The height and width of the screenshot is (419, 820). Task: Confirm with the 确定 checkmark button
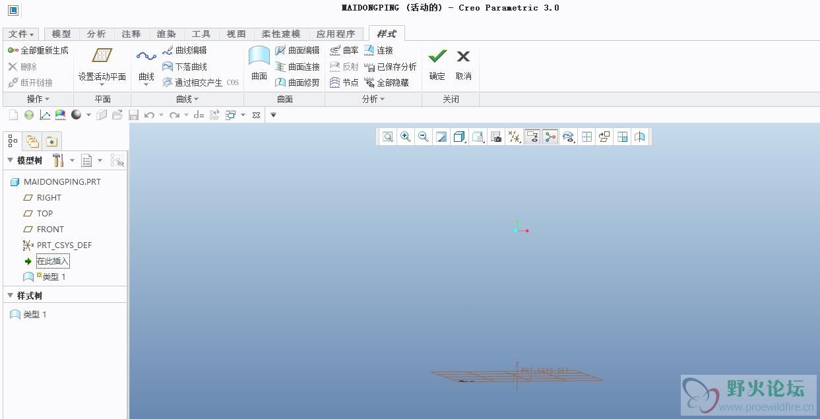point(437,64)
